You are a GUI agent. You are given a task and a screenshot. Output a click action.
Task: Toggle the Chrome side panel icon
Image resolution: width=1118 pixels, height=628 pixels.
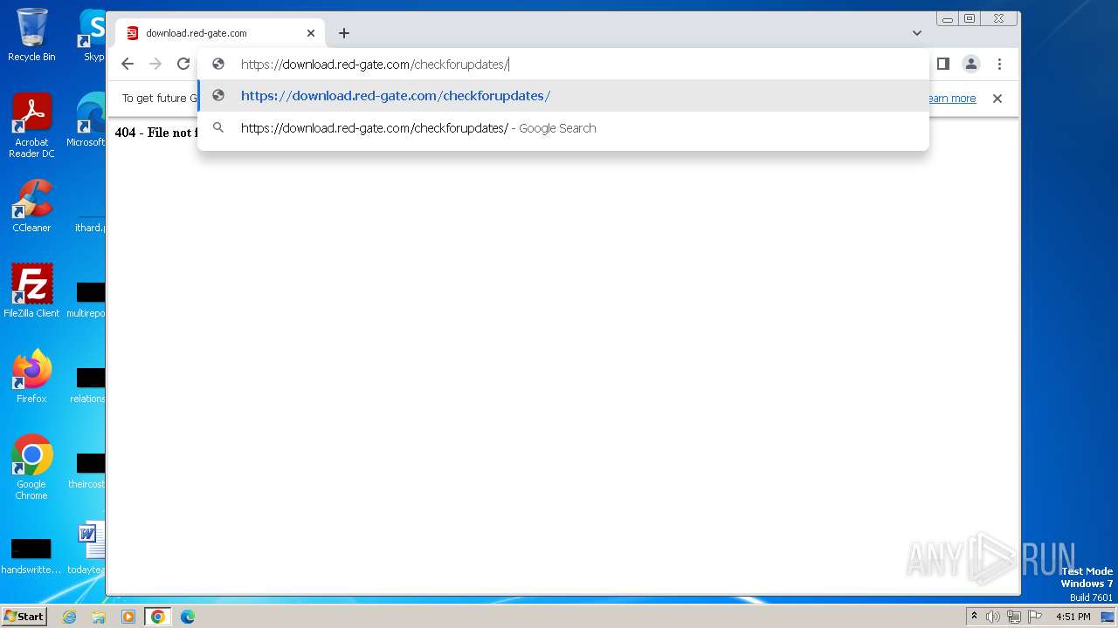942,64
